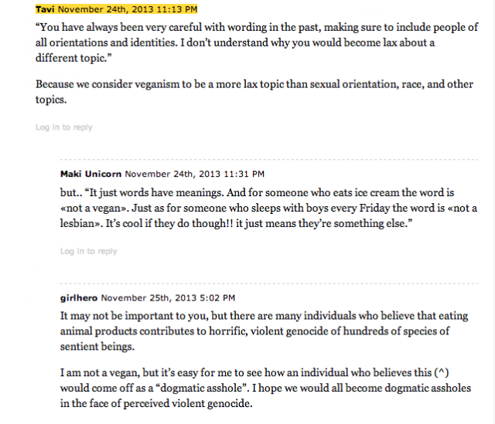Click Tavi's quoted paragraph starting 'You have always'
The width and height of the screenshot is (495, 424).
pos(257,42)
